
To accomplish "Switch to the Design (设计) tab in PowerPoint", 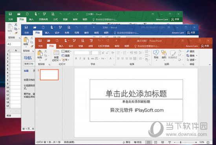I will point(71,46).
